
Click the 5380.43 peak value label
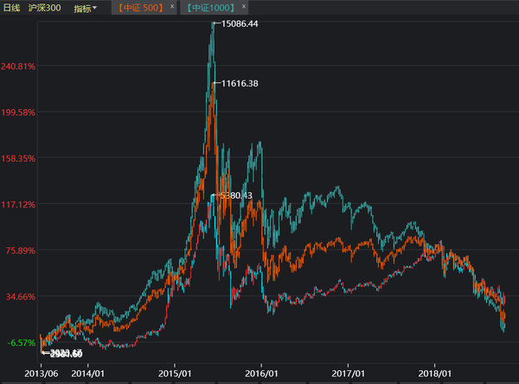point(236,195)
